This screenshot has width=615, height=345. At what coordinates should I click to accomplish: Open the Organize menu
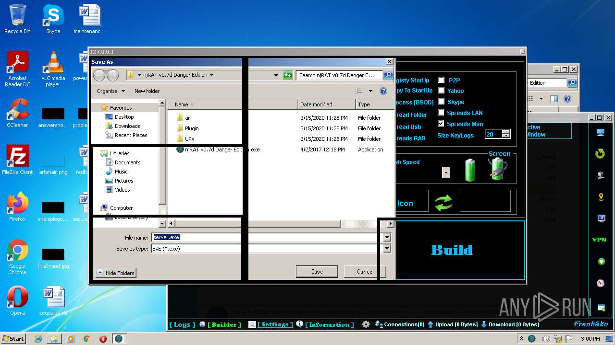[111, 91]
